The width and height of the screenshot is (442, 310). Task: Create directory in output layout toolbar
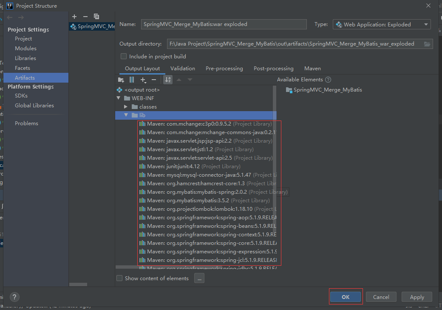point(121,80)
